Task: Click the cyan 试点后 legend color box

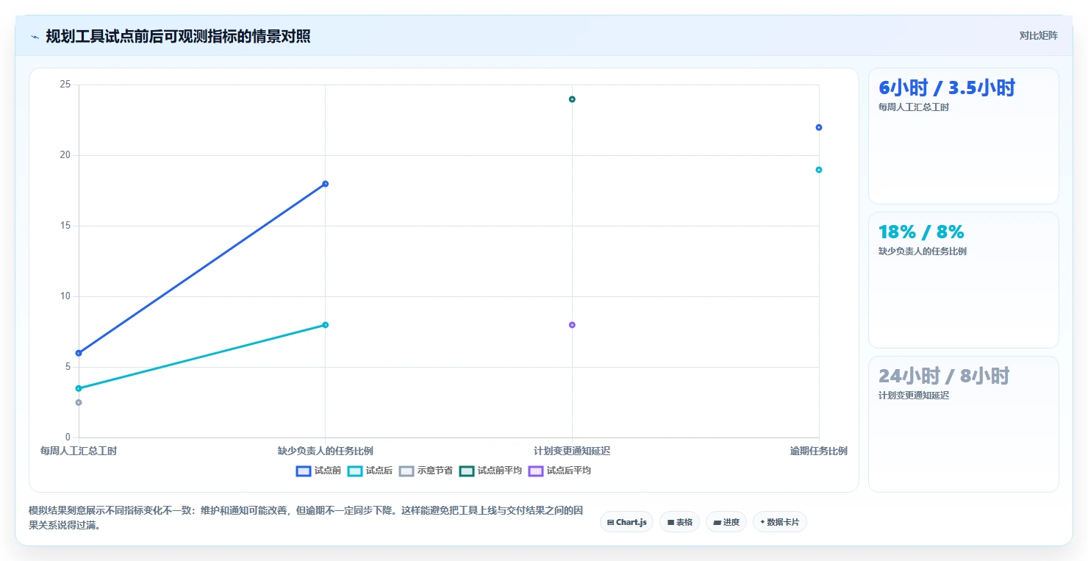Action: [355, 471]
